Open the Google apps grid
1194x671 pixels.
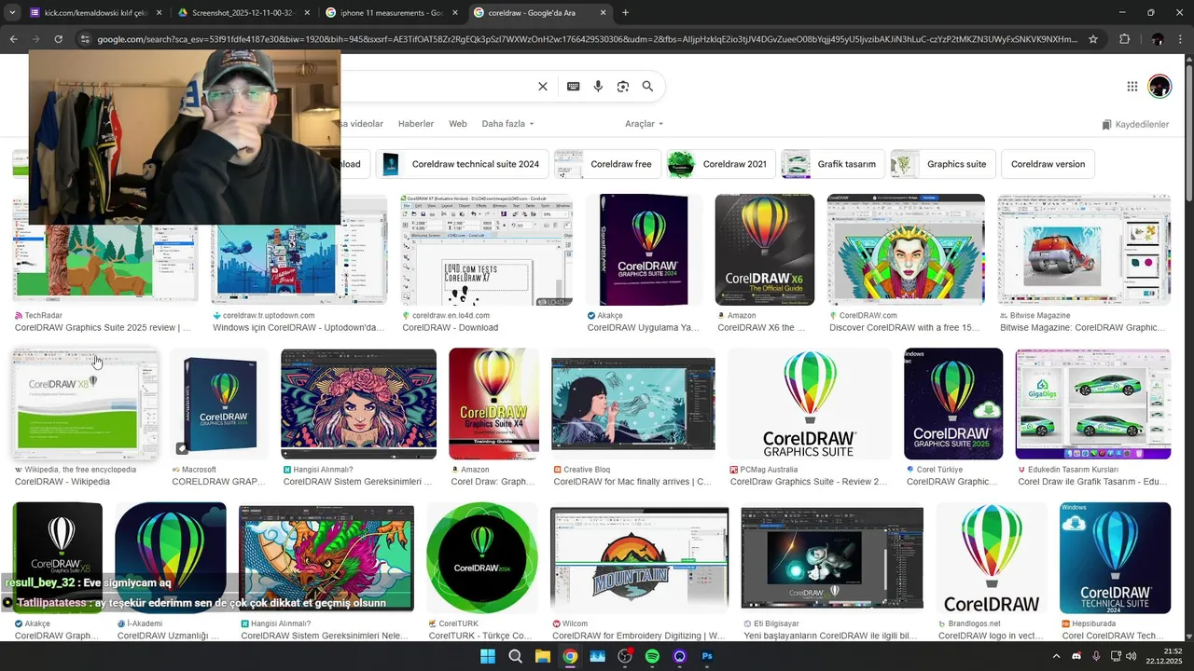point(1132,87)
